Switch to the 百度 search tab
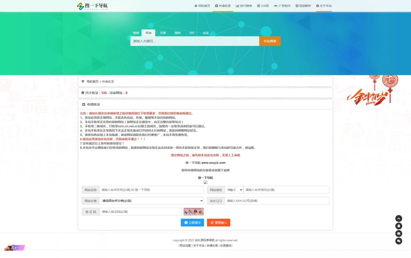Screen dimensions: 411x258 (x=163, y=33)
